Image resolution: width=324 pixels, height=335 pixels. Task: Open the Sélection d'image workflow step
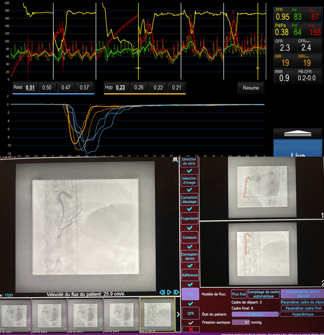tap(189, 181)
